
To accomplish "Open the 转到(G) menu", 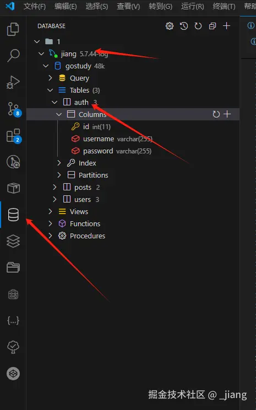I will tap(160, 6).
